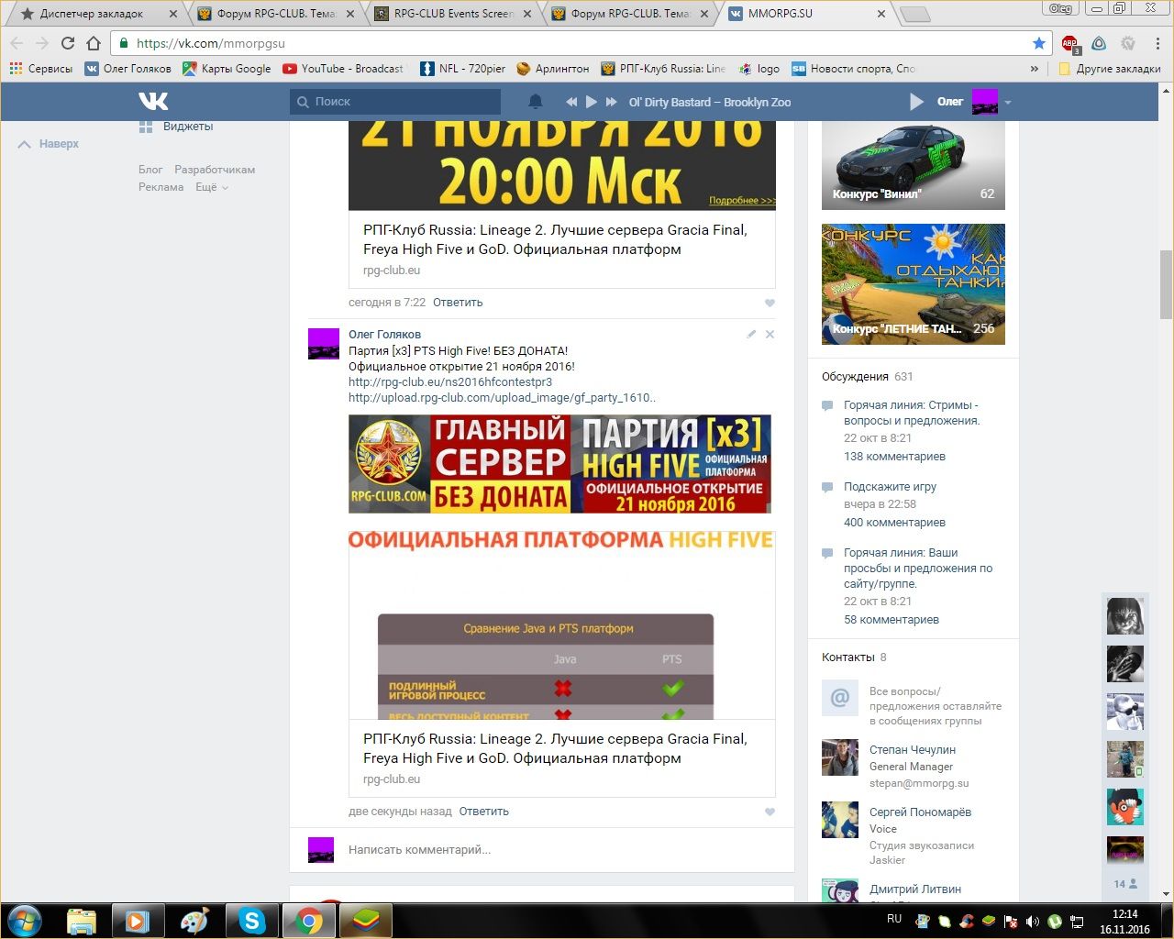Screen dimensions: 1174x939
Task: Open the YouTube - Broadcast bookmark
Action: (343, 69)
